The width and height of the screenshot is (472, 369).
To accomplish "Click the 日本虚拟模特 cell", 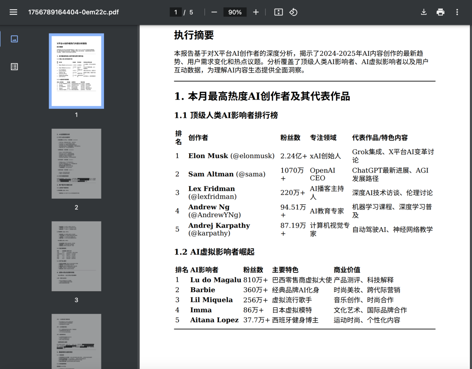I will click(292, 310).
